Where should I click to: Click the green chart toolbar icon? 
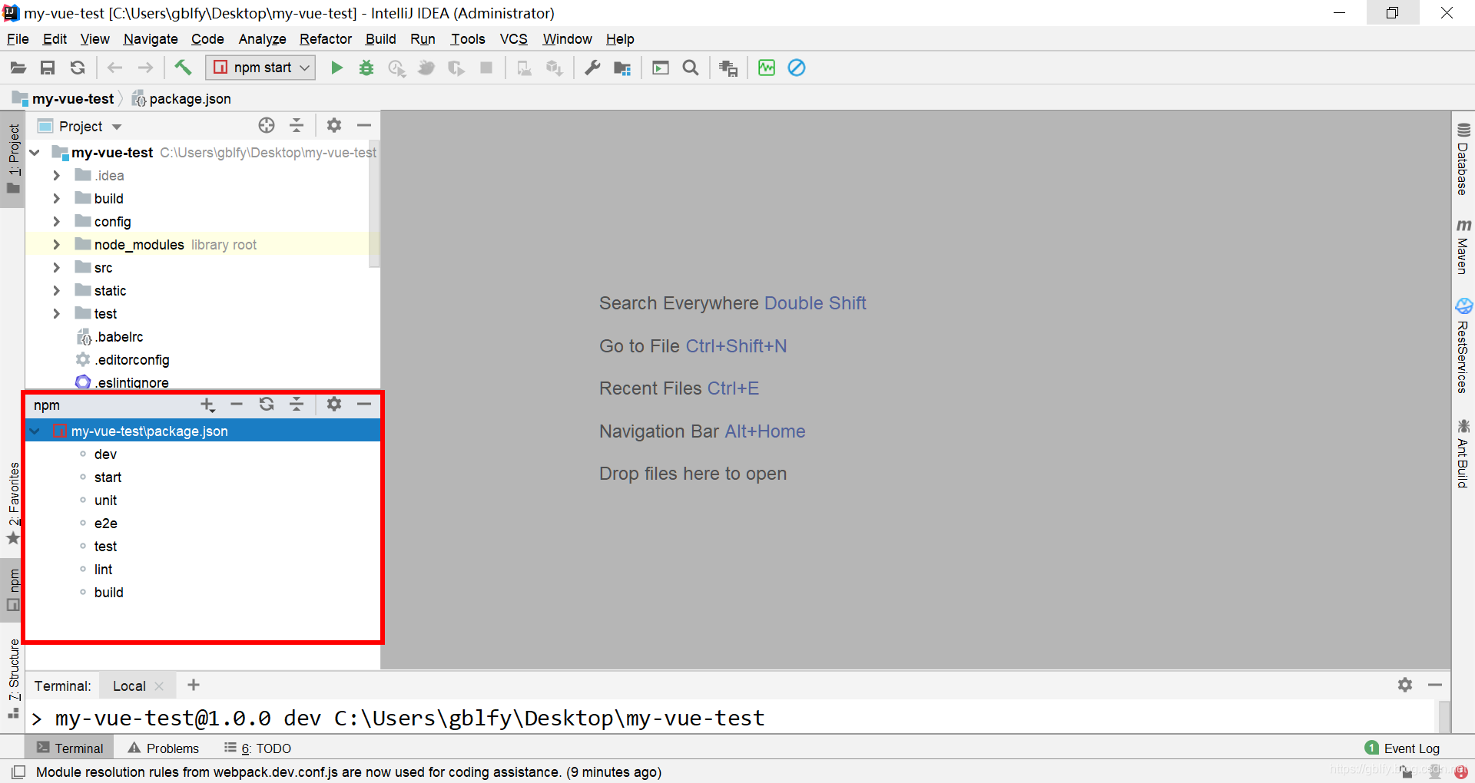pos(767,68)
